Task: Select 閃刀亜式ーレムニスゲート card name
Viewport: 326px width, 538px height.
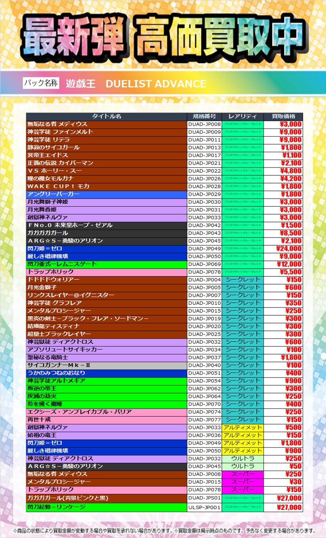Action: click(62, 264)
